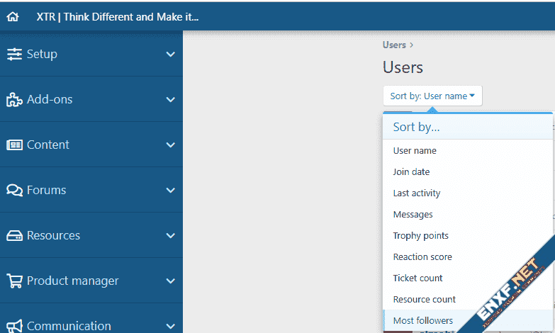Pick Reaction score in sort list
Viewport: 555px width, 333px height.
click(422, 256)
